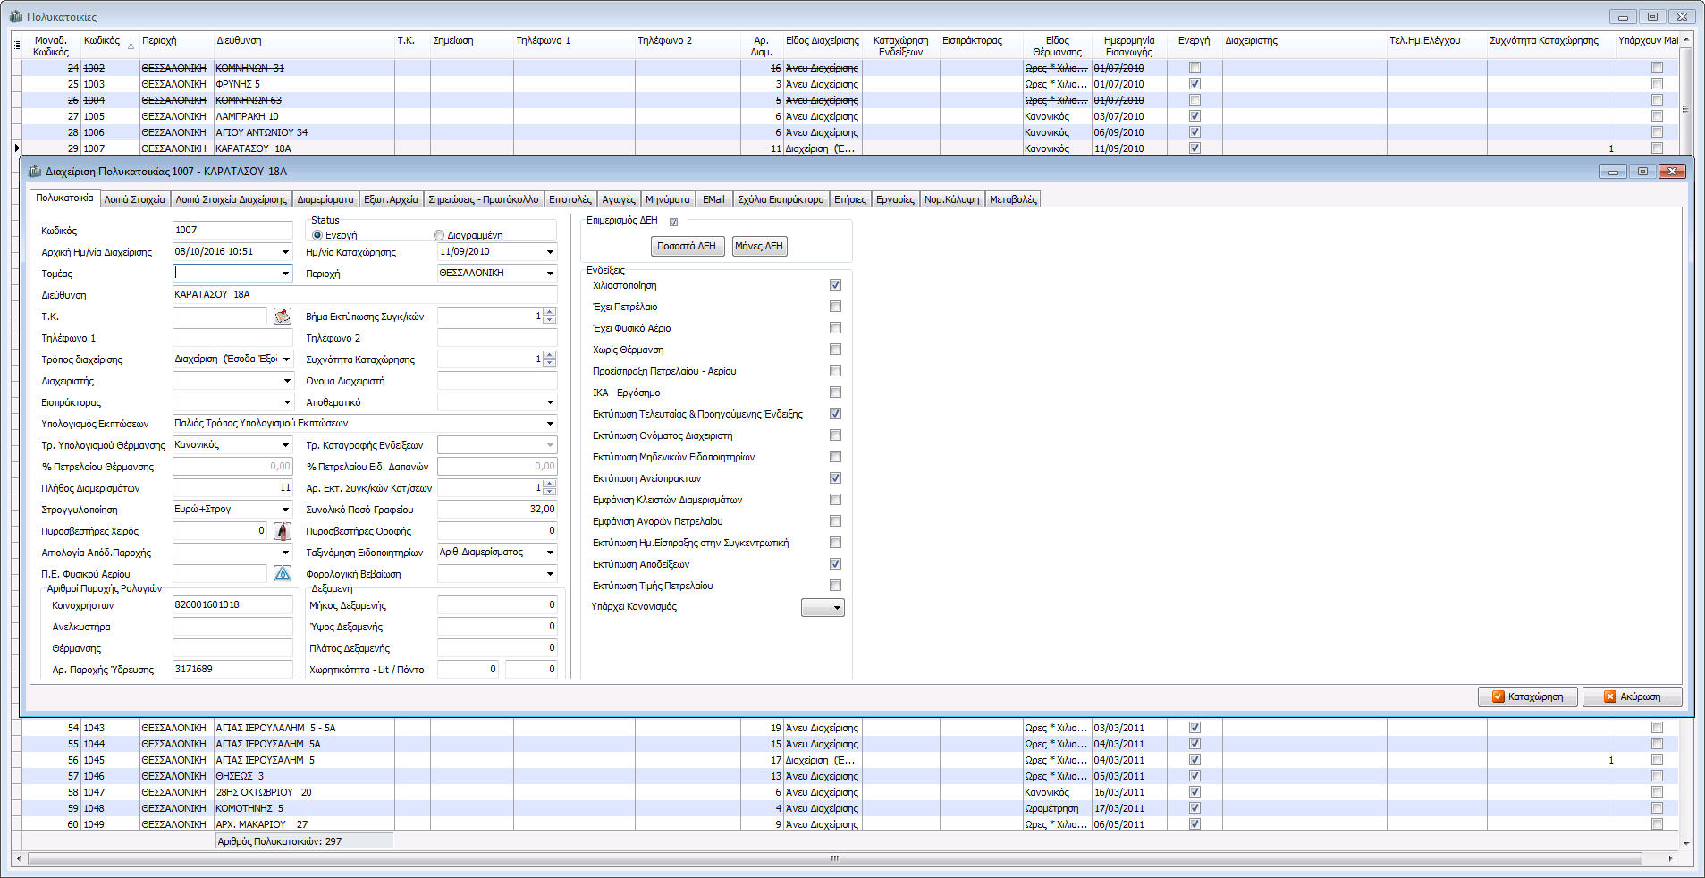Save with the Καταχώρηση button
This screenshot has height=878, width=1705.
[x=1528, y=696]
